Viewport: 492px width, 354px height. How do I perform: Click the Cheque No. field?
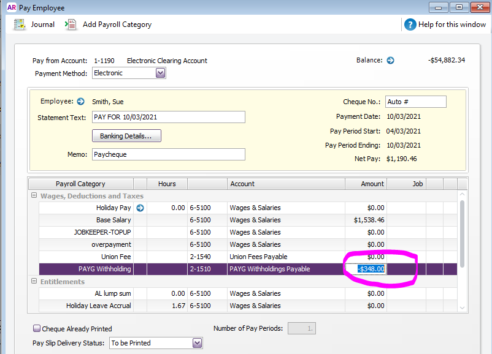pyautogui.click(x=415, y=102)
